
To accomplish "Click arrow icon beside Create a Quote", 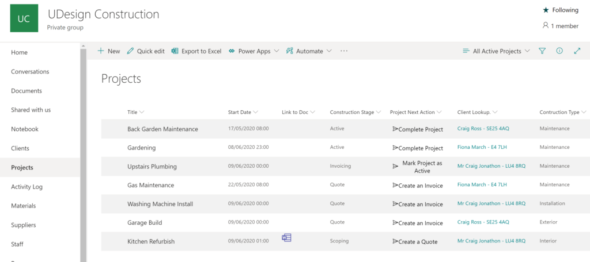I will click(395, 241).
